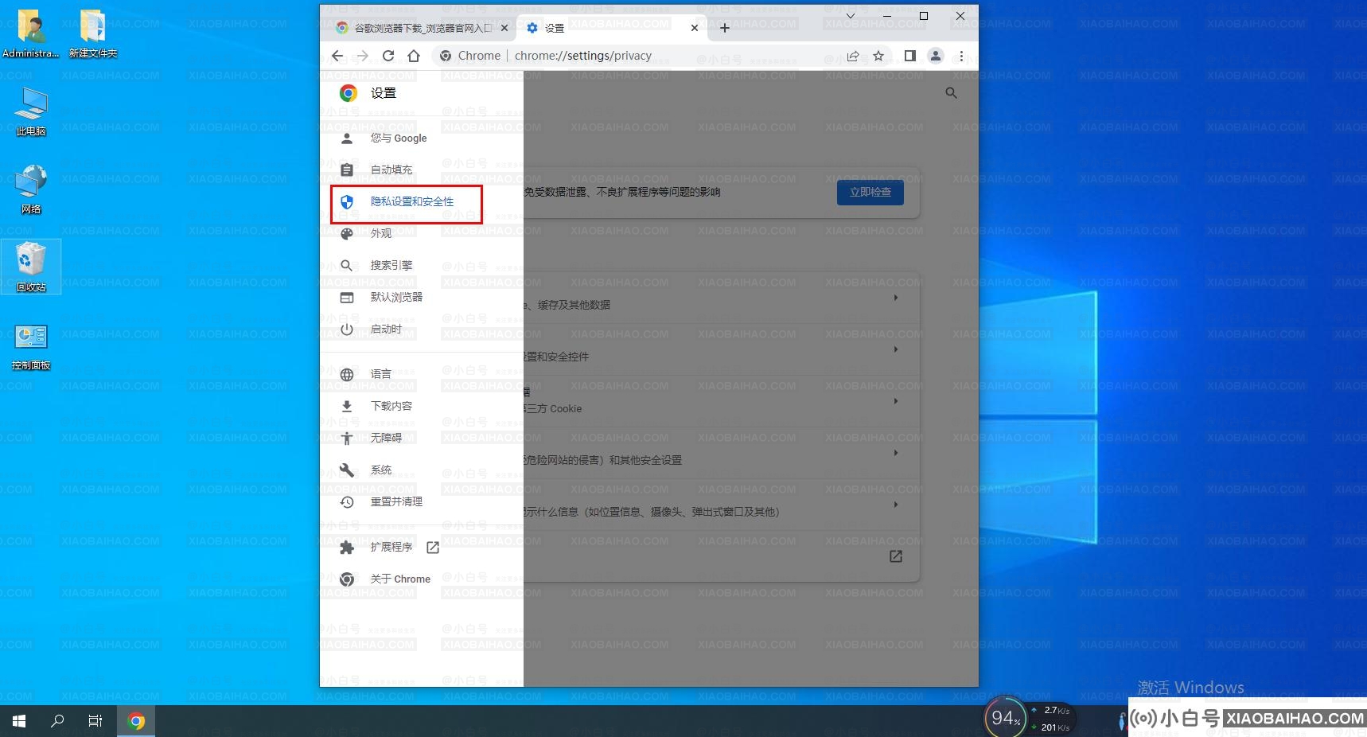Open Task View on the taskbar

[x=95, y=721]
